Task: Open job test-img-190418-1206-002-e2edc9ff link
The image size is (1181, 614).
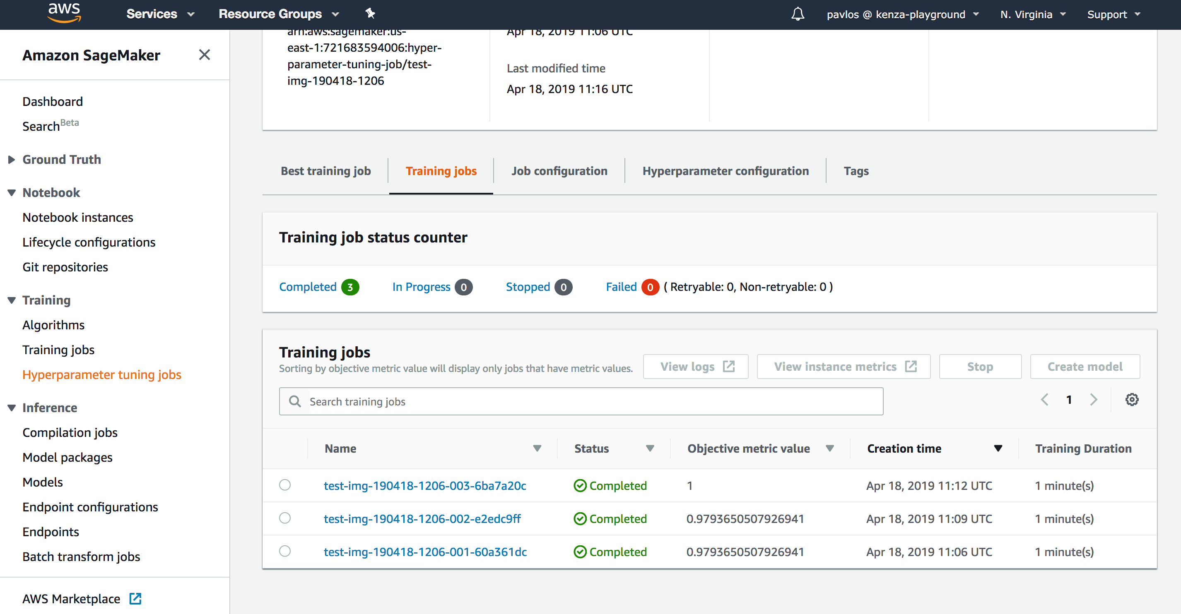Action: coord(422,519)
